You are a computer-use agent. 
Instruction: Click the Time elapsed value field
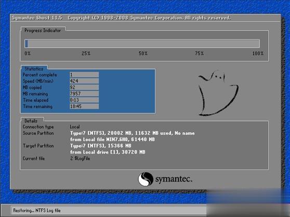tap(84, 100)
